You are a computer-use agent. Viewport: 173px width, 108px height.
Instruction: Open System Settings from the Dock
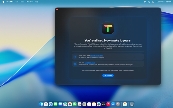(x=118, y=104)
